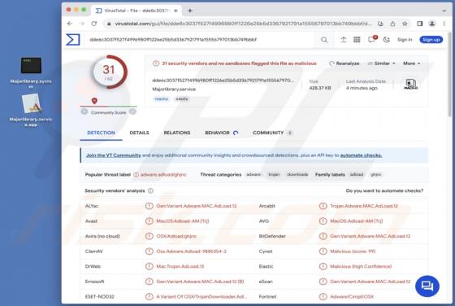
Task: Click the upload file icon
Action: coord(344,40)
